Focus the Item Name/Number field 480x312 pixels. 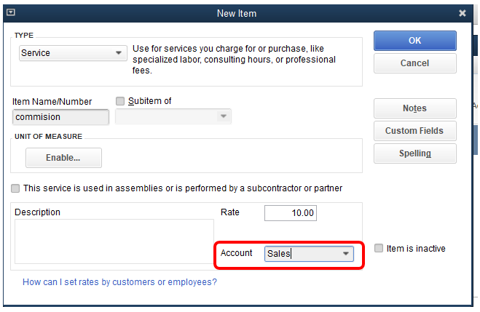click(x=60, y=117)
